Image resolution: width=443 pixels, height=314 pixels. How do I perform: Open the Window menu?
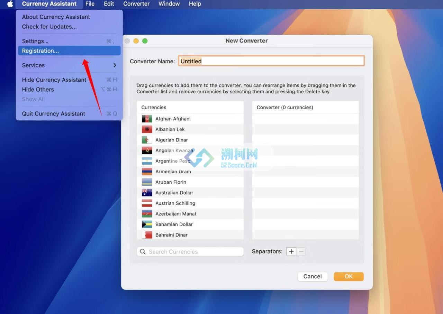point(169,4)
